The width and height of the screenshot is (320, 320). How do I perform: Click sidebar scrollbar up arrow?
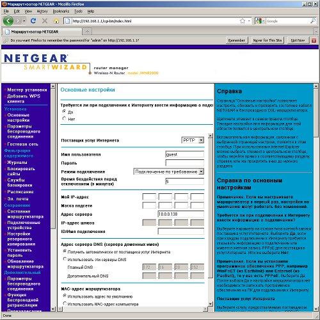[53, 86]
